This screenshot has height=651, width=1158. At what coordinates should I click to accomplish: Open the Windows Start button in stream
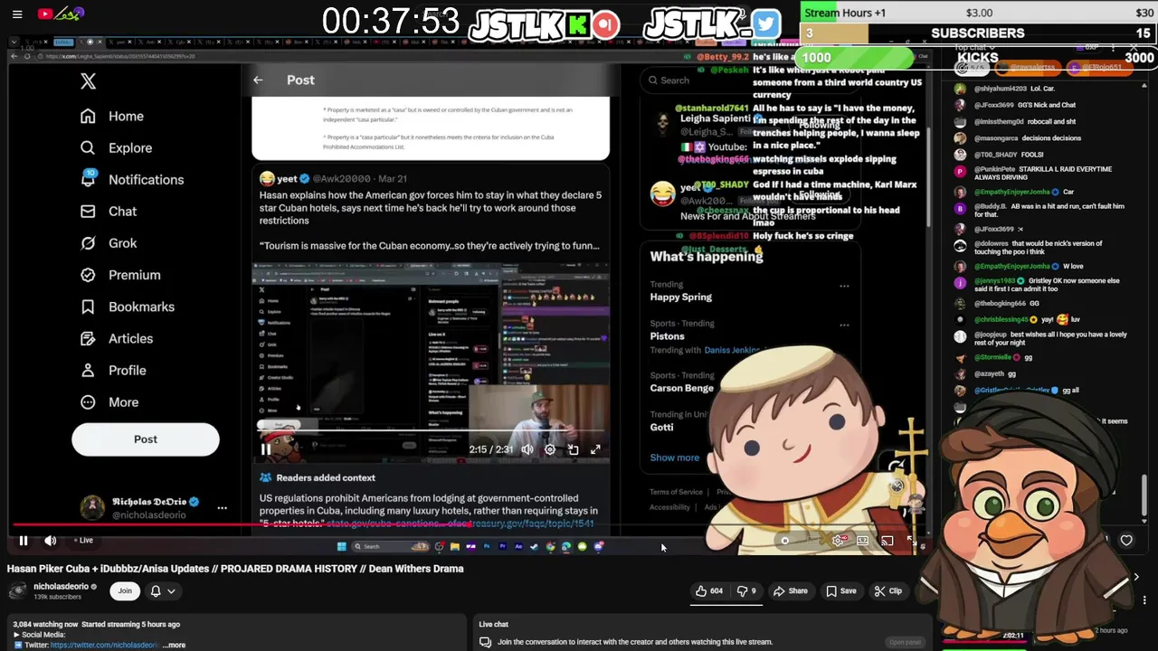pos(341,546)
